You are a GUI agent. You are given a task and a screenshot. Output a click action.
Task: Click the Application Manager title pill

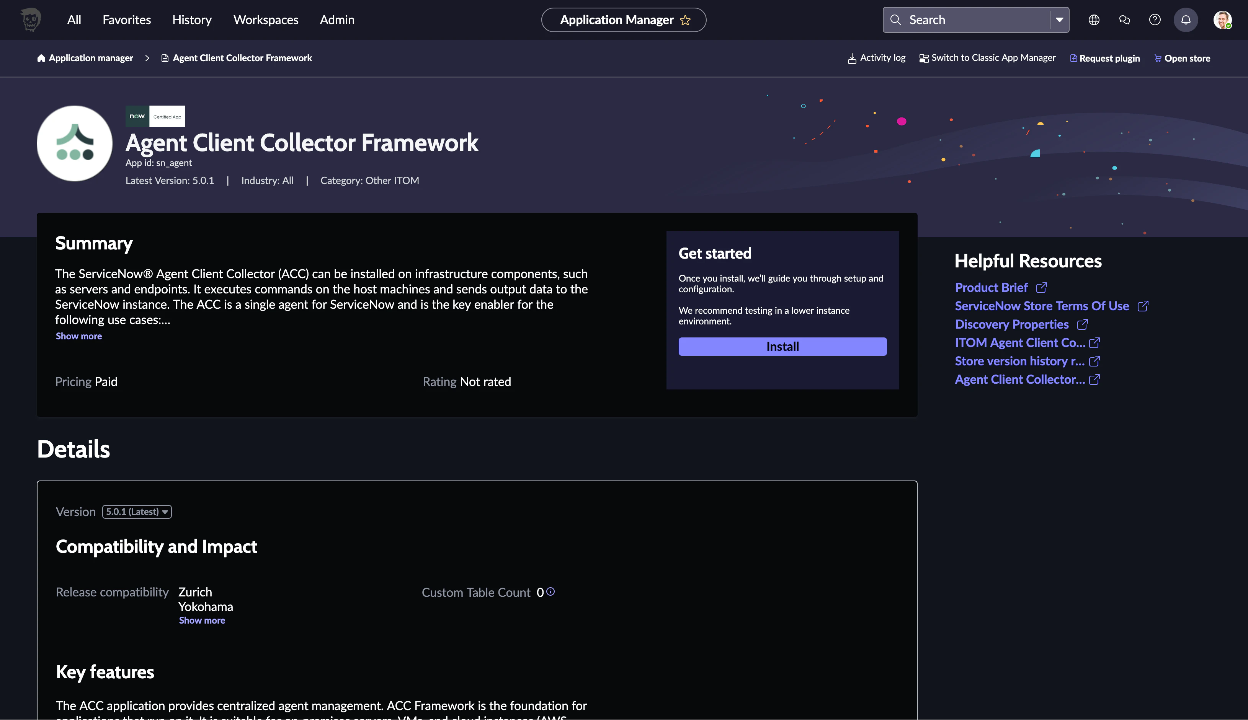(624, 20)
